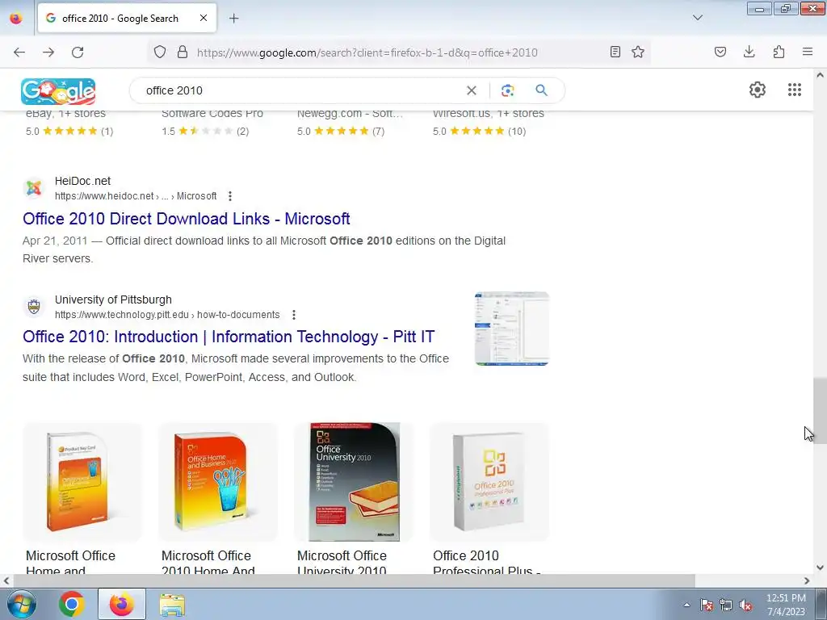The height and width of the screenshot is (620, 827).
Task: Launch Google Chrome from taskbar
Action: 72,604
